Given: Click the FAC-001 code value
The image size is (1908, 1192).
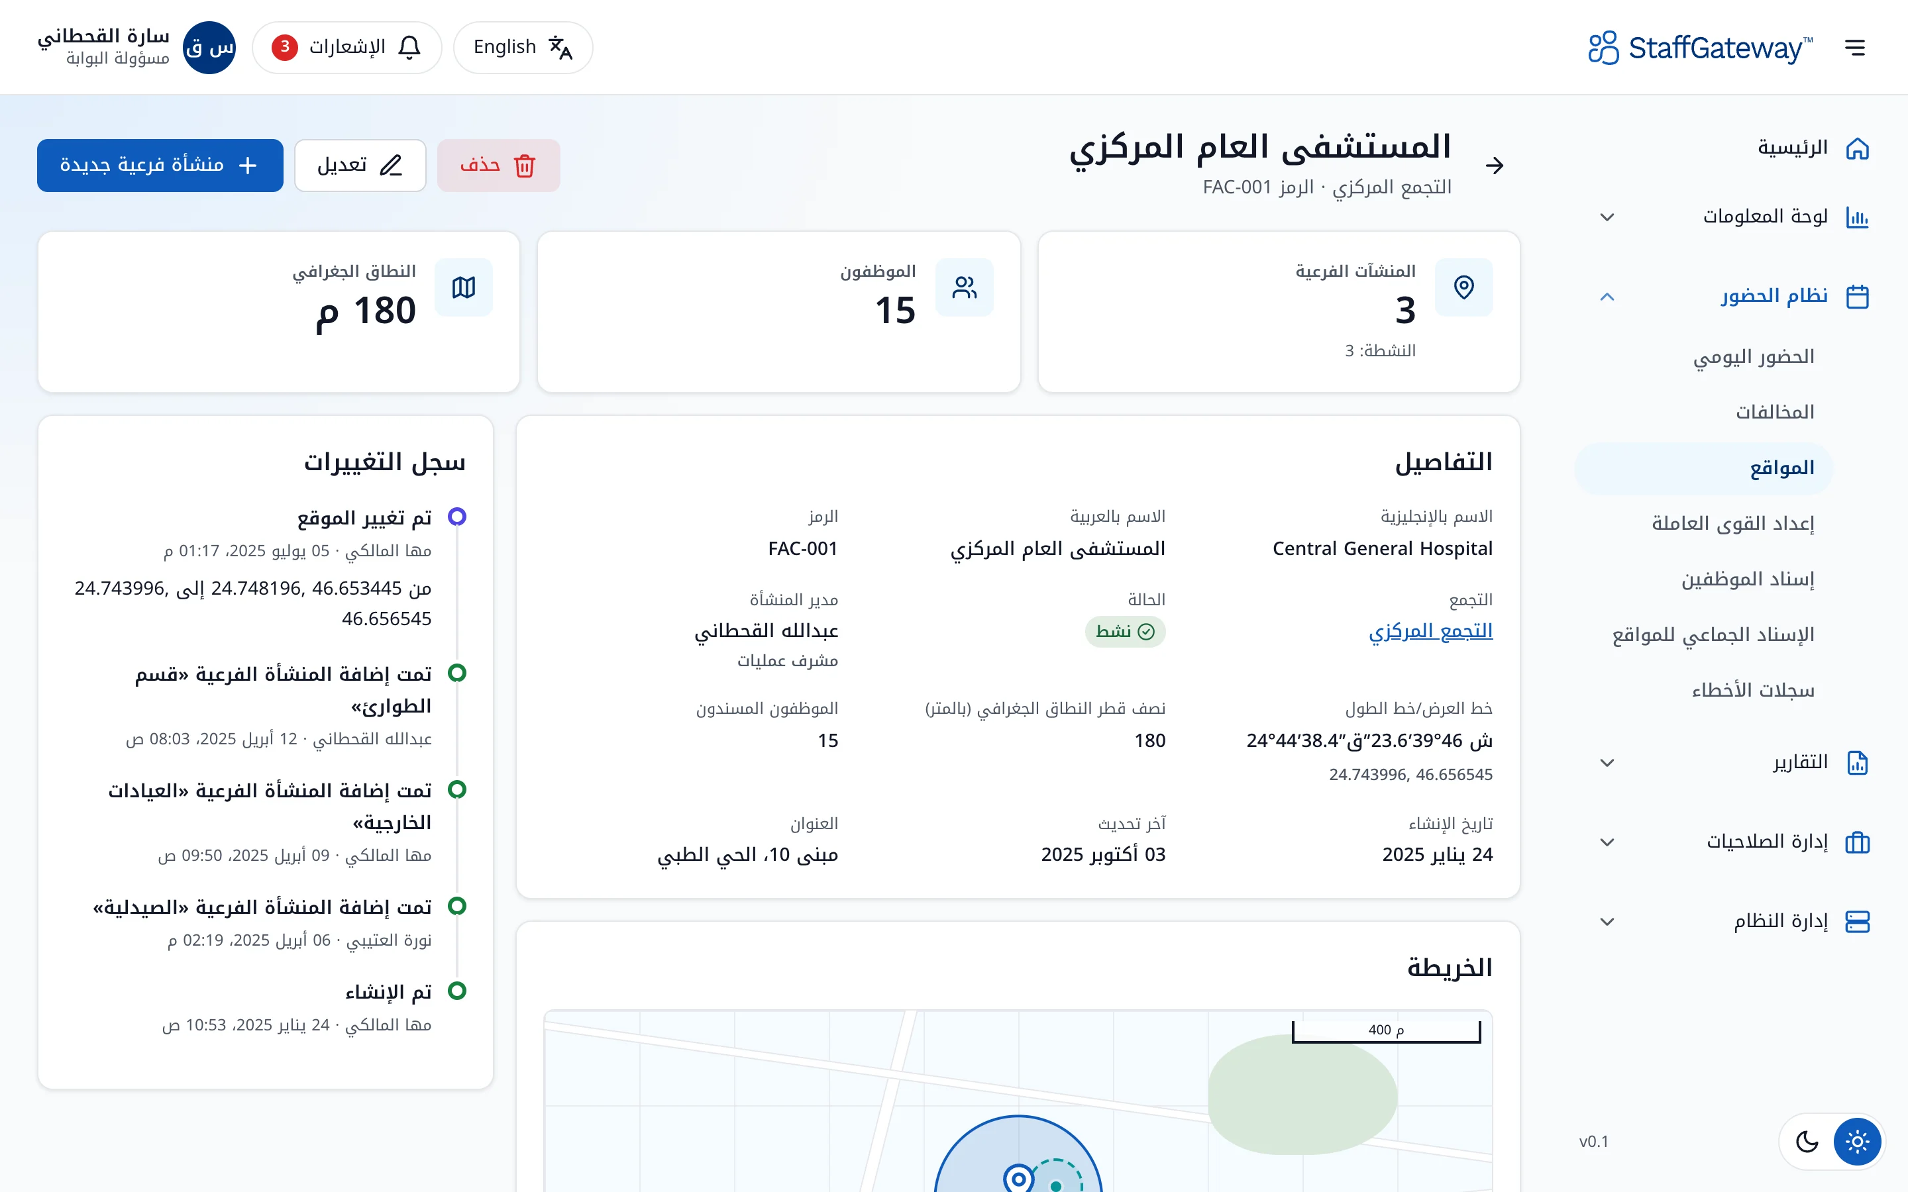Looking at the screenshot, I should click(x=803, y=548).
